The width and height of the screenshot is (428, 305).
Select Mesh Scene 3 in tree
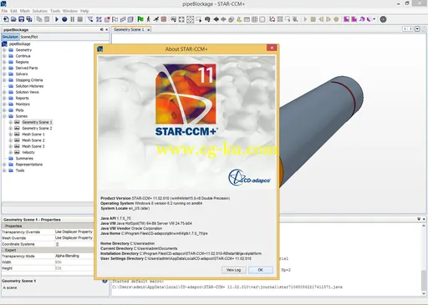tap(33, 146)
